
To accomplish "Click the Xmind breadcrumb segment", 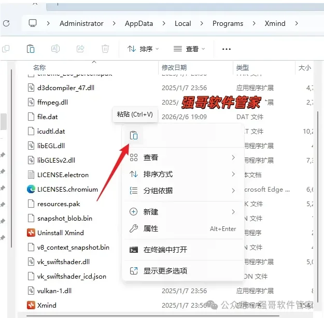I will tap(275, 23).
